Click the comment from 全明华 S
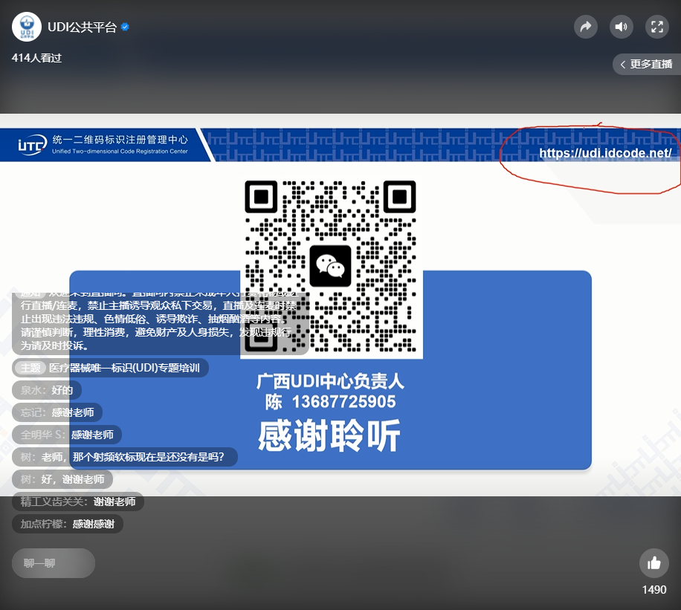 click(x=67, y=435)
